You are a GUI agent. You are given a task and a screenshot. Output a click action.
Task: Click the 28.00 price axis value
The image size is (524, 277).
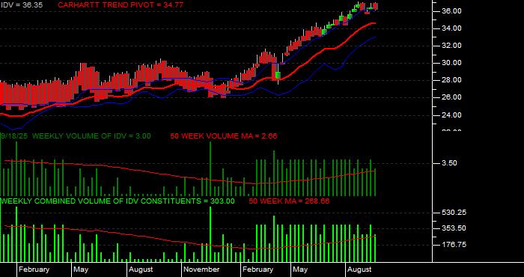pyautogui.click(x=452, y=80)
